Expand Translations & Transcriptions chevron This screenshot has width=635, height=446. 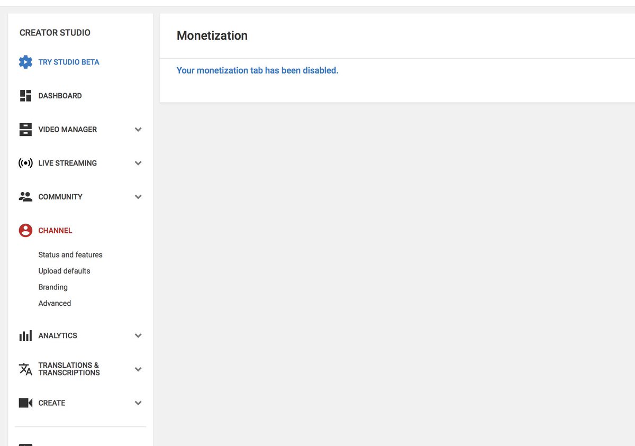click(138, 369)
